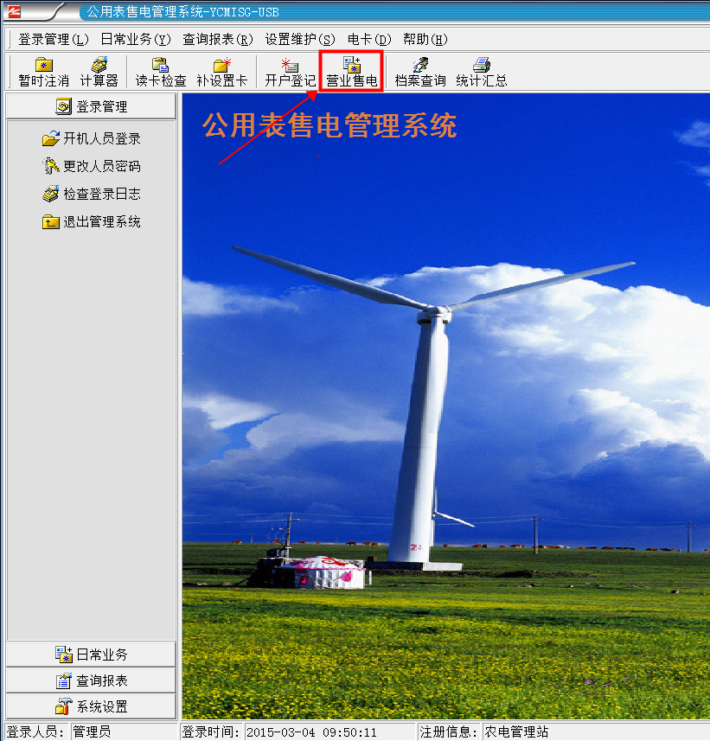Open 档案查询 archive query

click(420, 72)
